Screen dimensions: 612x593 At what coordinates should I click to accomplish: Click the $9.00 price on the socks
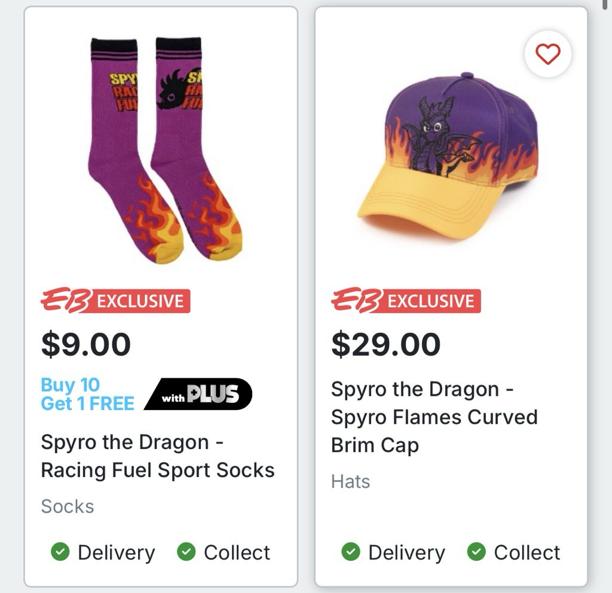[x=85, y=344]
